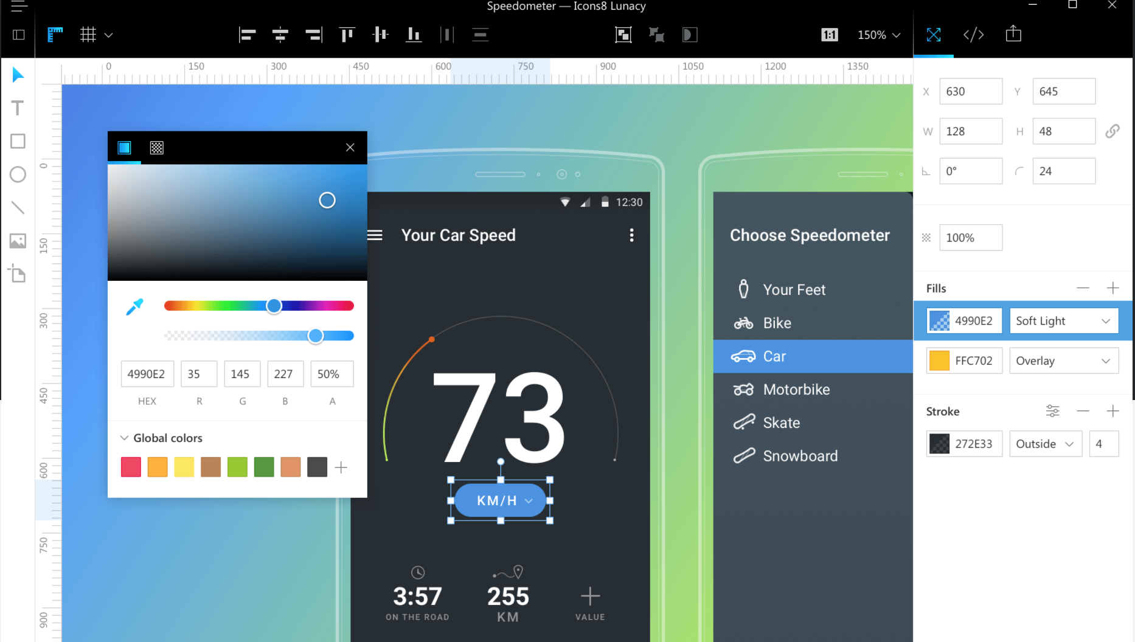Open the Soft Light blend dropdown
1135x642 pixels.
pos(1063,321)
